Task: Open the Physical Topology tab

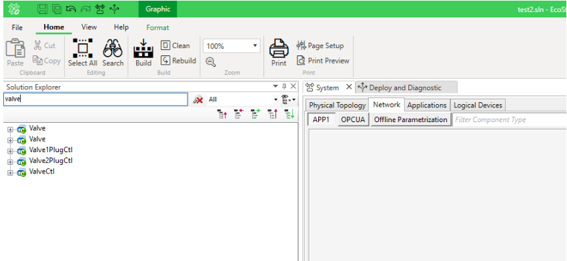Action: [x=338, y=105]
